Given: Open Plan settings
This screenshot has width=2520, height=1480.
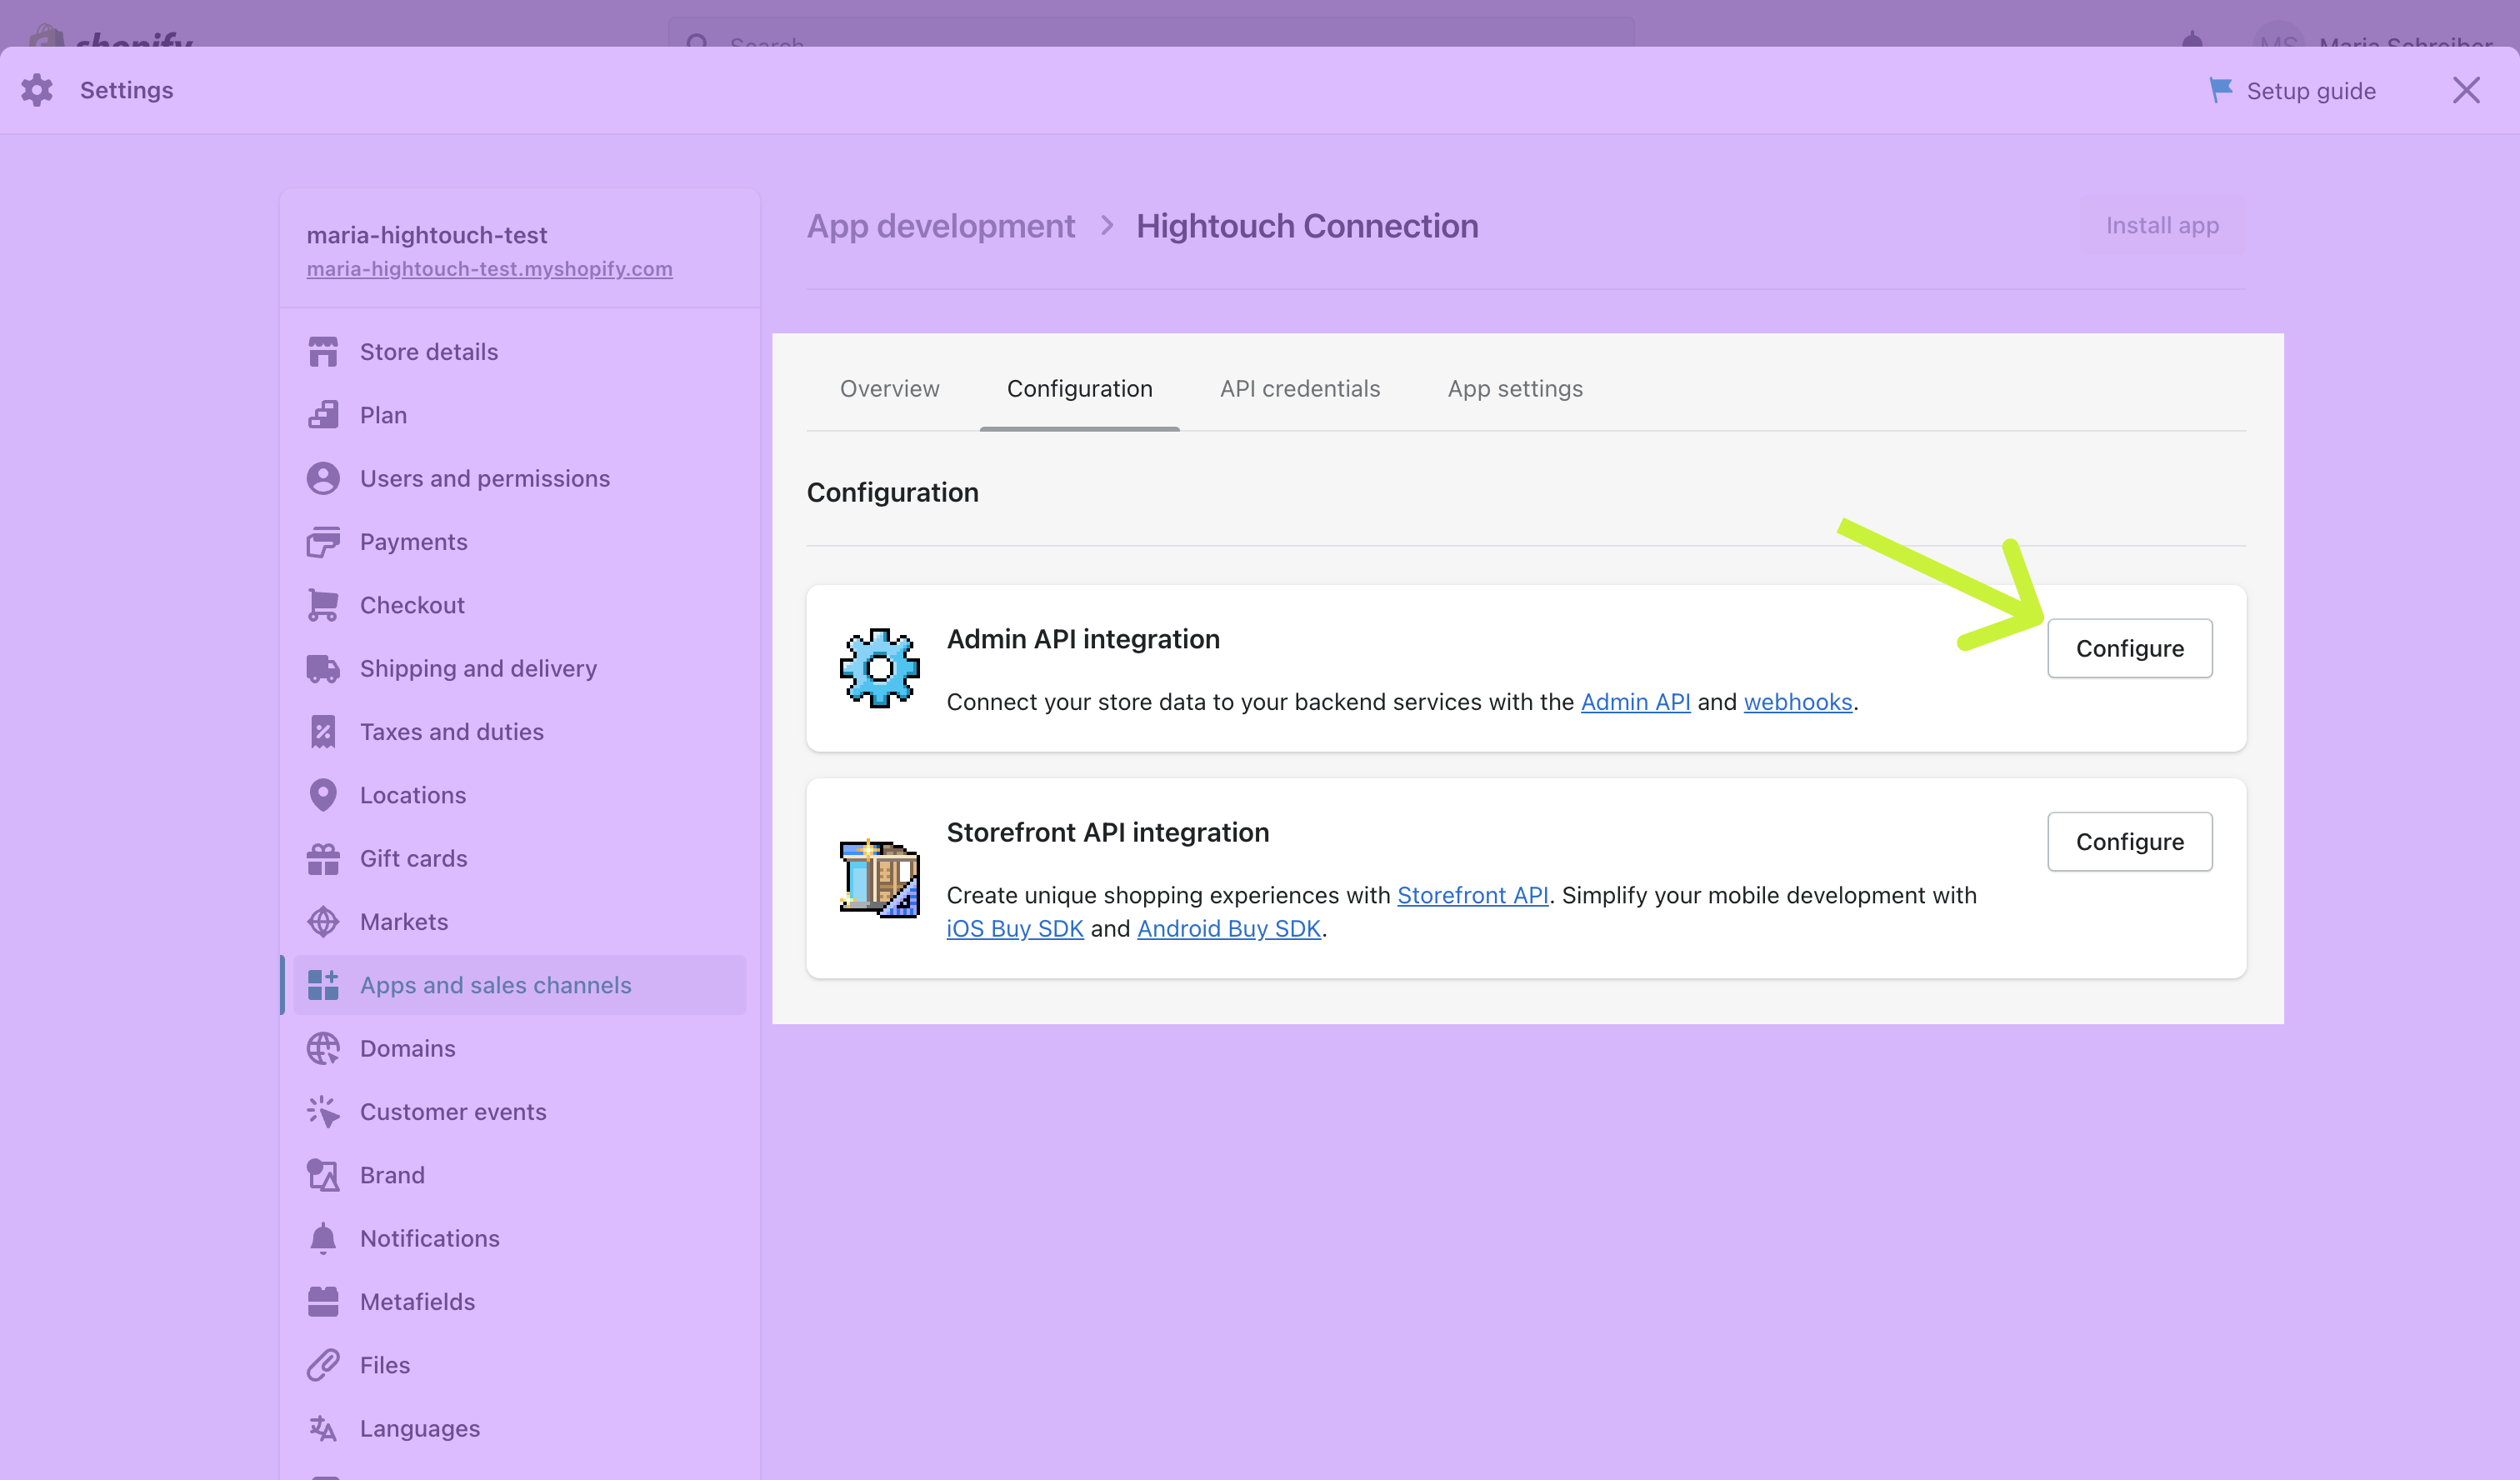Looking at the screenshot, I should click(519, 415).
